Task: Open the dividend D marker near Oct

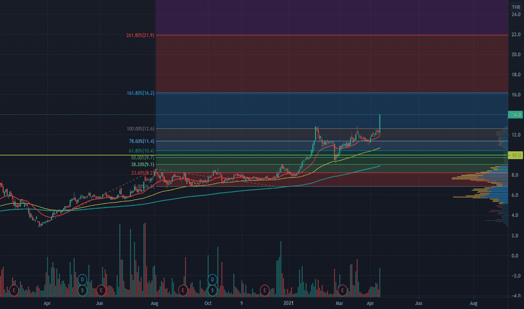Action: [x=212, y=279]
